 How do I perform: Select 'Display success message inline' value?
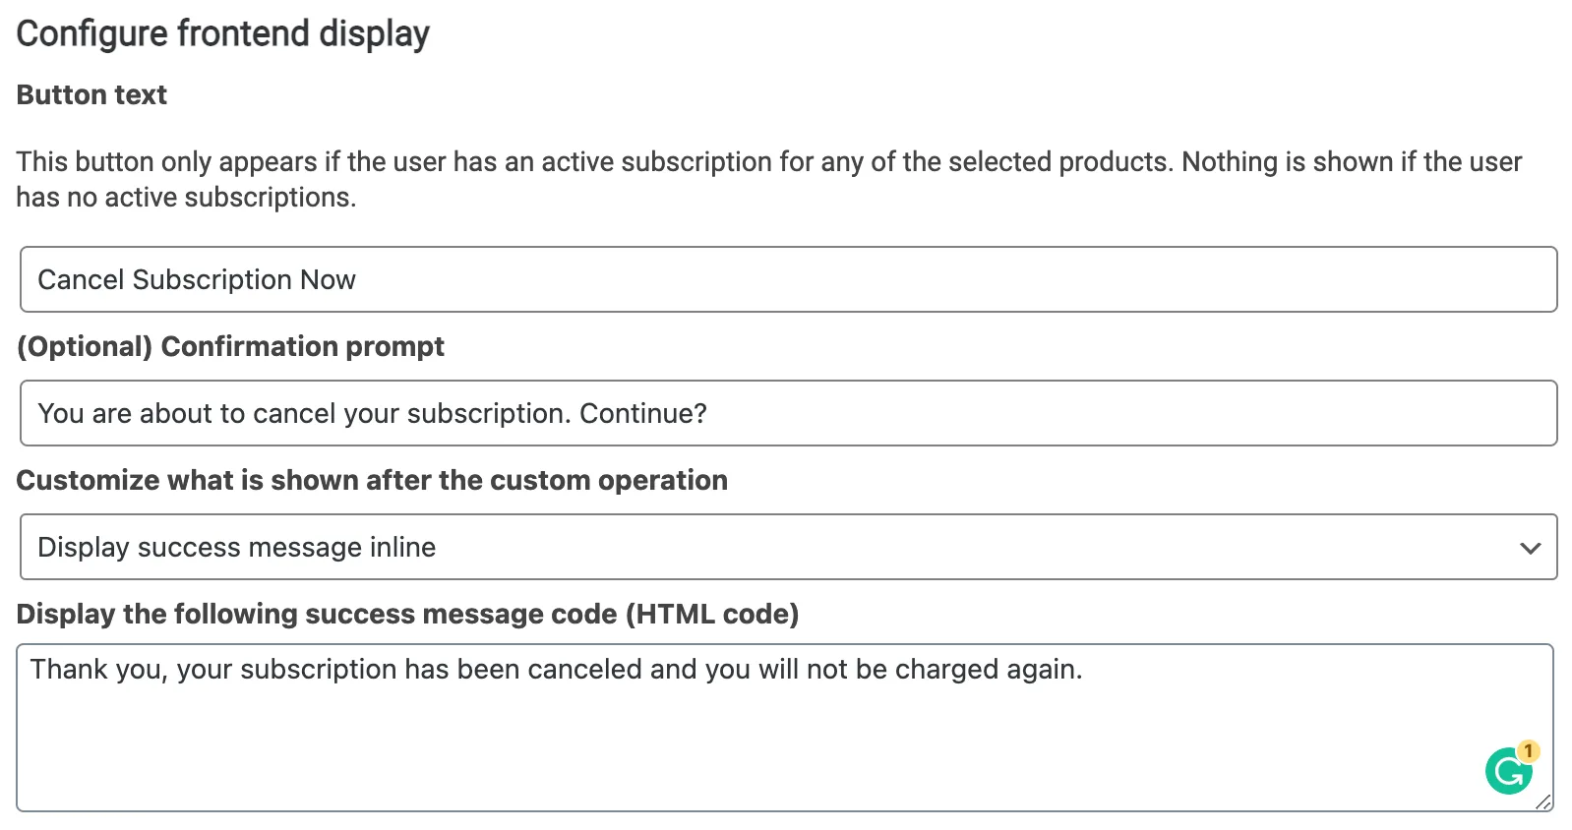tap(236, 548)
